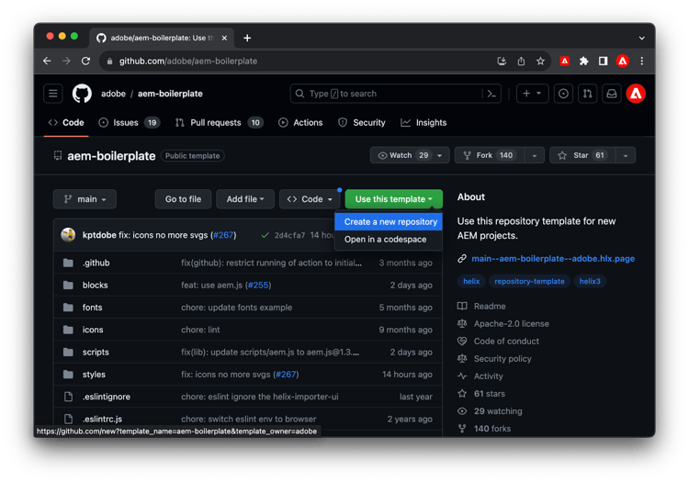Select Create a new repository option

click(390, 222)
